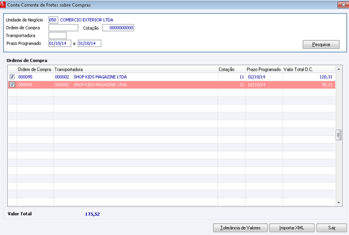Click the Prazo Programado column header
The image size is (349, 235).
point(264,69)
